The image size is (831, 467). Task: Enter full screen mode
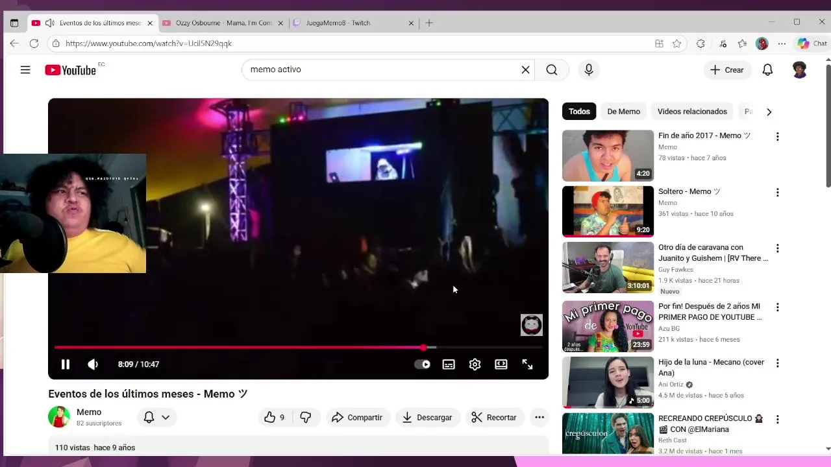coord(527,365)
